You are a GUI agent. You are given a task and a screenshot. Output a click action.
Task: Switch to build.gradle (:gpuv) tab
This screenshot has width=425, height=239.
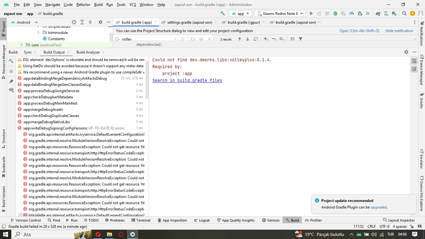[x=243, y=22]
